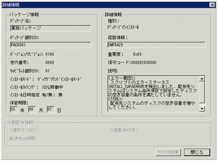Click the インストール日時指定 value 無
218x161 pixels.
[60, 95]
